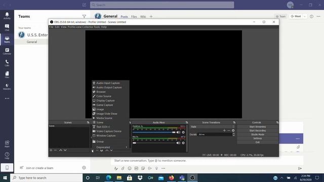Step the transition duration spinner

[x=233, y=134]
